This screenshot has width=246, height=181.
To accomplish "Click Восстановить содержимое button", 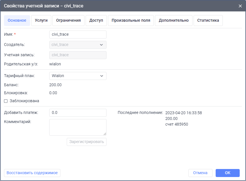I will (32, 173).
